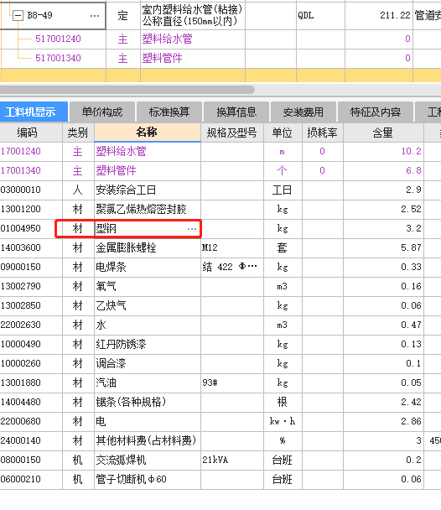441x510 pixels.
Task: Open the 标准换算 tab
Action: [x=169, y=112]
